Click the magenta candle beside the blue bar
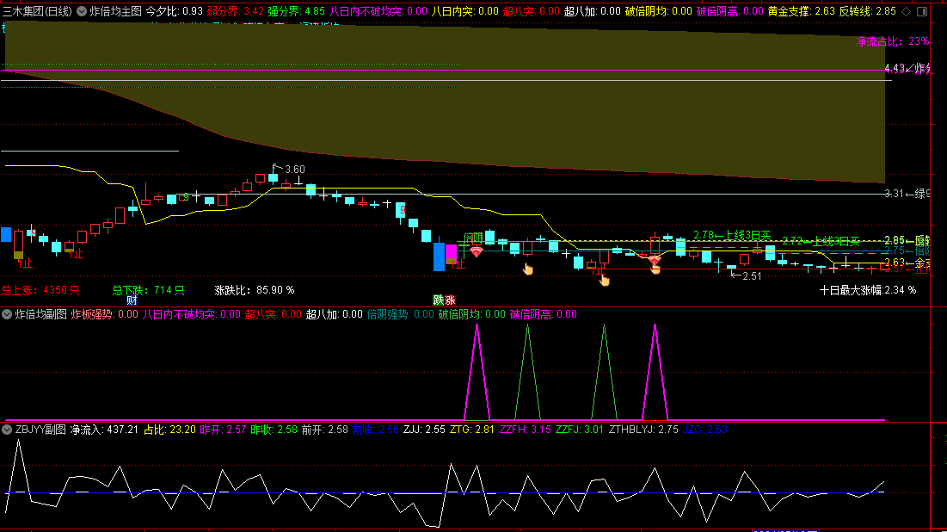The height and width of the screenshot is (532, 947). tap(451, 254)
